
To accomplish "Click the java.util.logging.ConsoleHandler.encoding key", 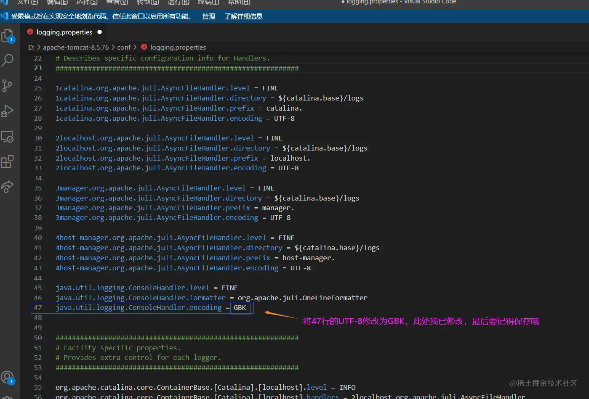I will (139, 308).
